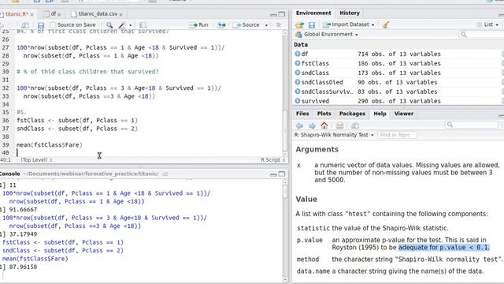Viewport: 504px width, 284px height.
Task: Open the Plots tab
Action: 324,114
